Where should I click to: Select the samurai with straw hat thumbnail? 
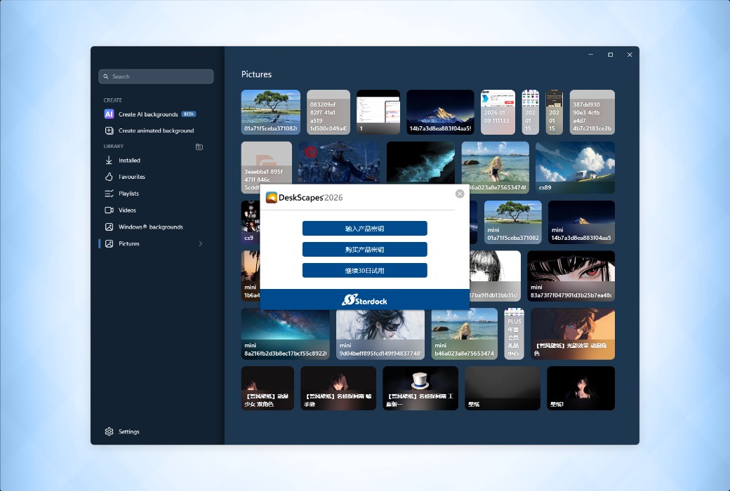(x=339, y=163)
